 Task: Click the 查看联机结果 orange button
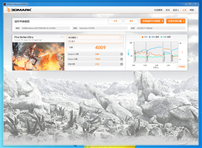click(176, 21)
